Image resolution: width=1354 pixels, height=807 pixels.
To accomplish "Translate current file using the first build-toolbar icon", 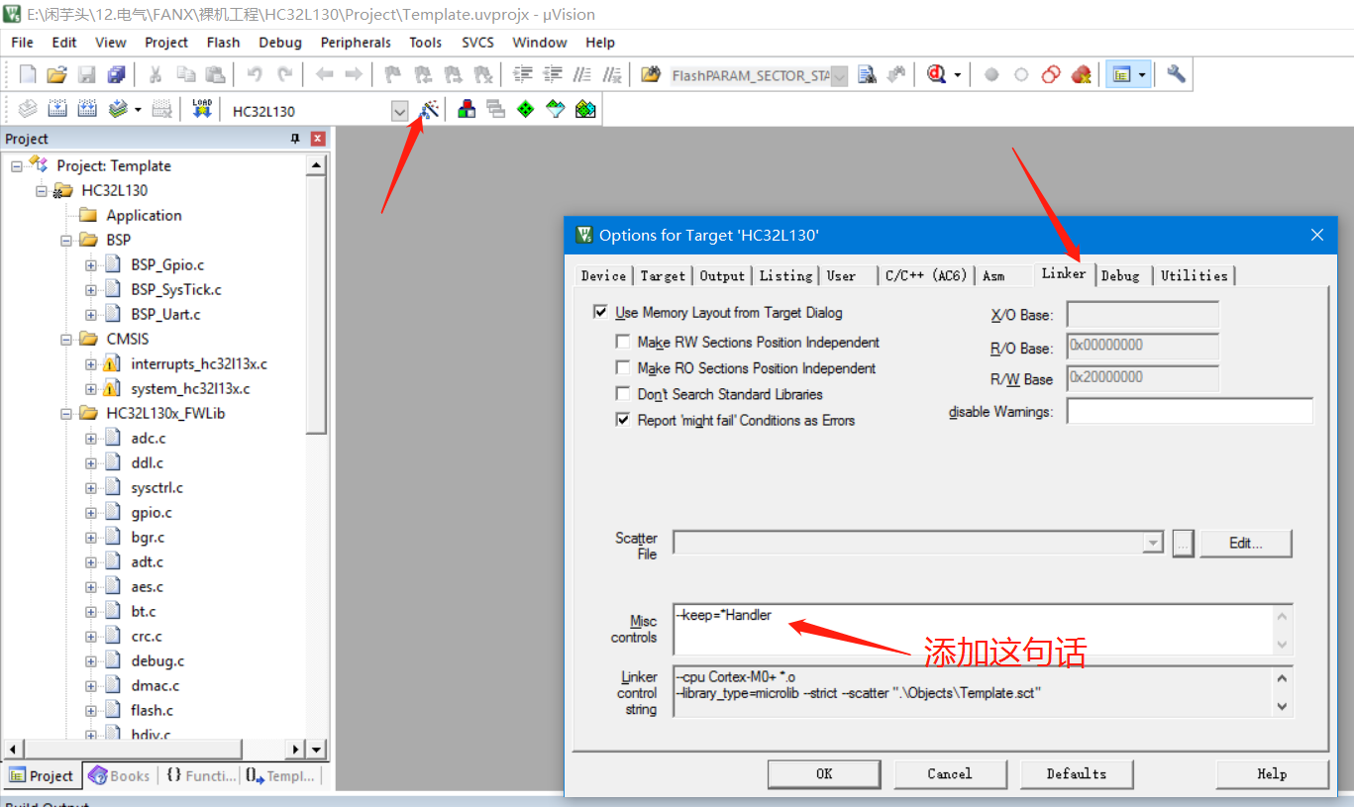I will pyautogui.click(x=28, y=110).
